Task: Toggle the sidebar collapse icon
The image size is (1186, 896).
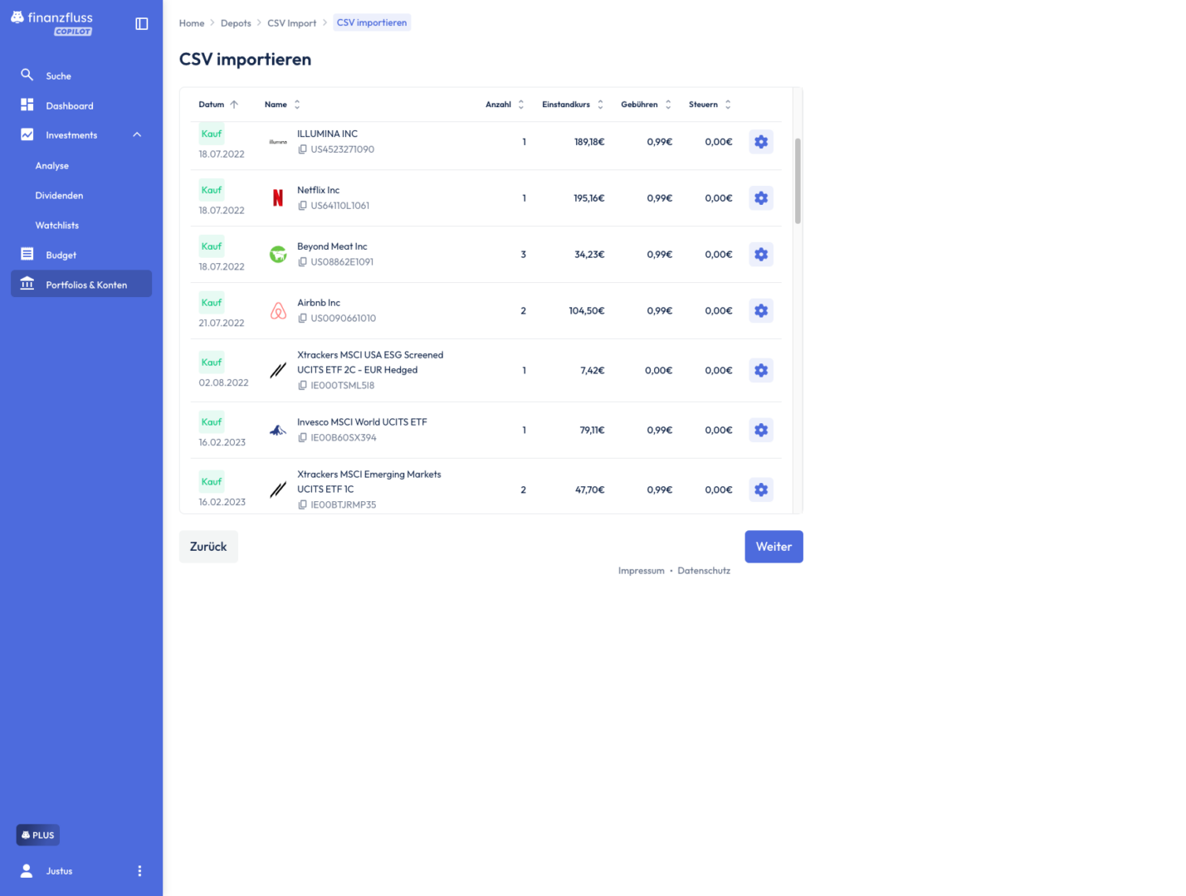Action: 142,24
